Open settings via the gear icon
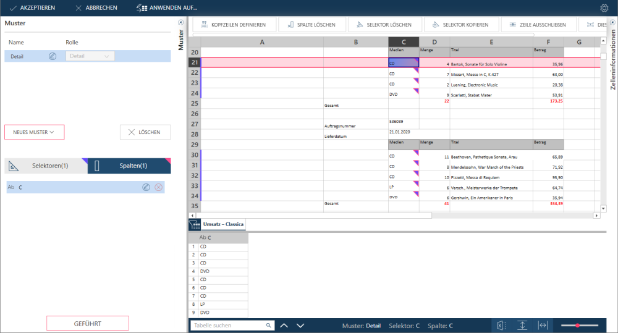 [x=604, y=8]
